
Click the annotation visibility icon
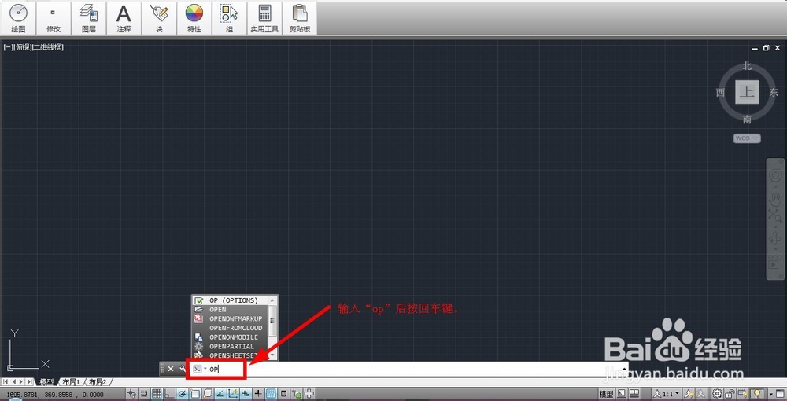[688, 394]
